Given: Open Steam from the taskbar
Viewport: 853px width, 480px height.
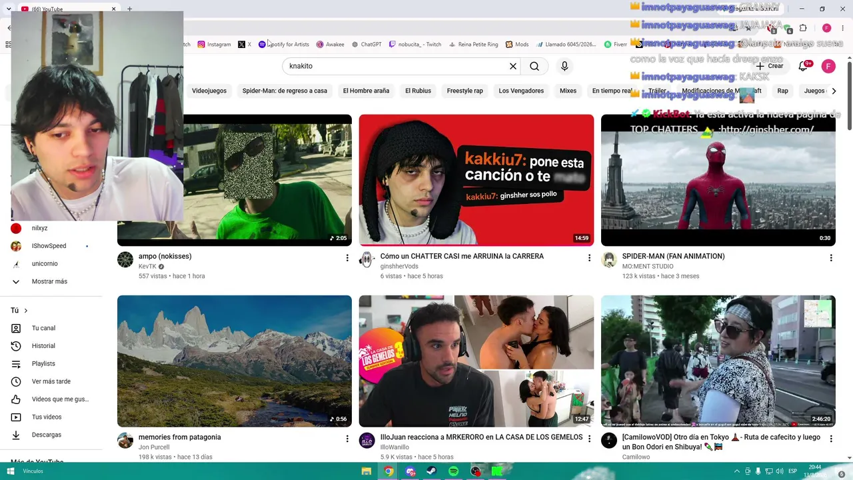Looking at the screenshot, I should pyautogui.click(x=432, y=471).
